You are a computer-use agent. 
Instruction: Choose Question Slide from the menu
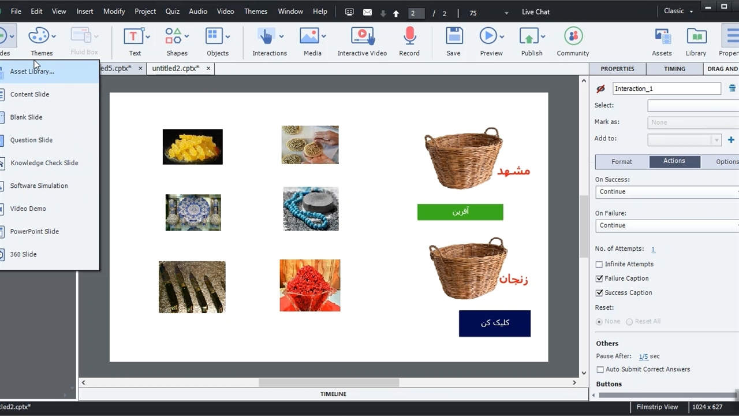pyautogui.click(x=31, y=140)
